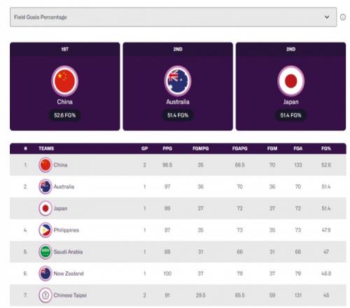Open the Field Goals Percentage dropdown

click(173, 17)
